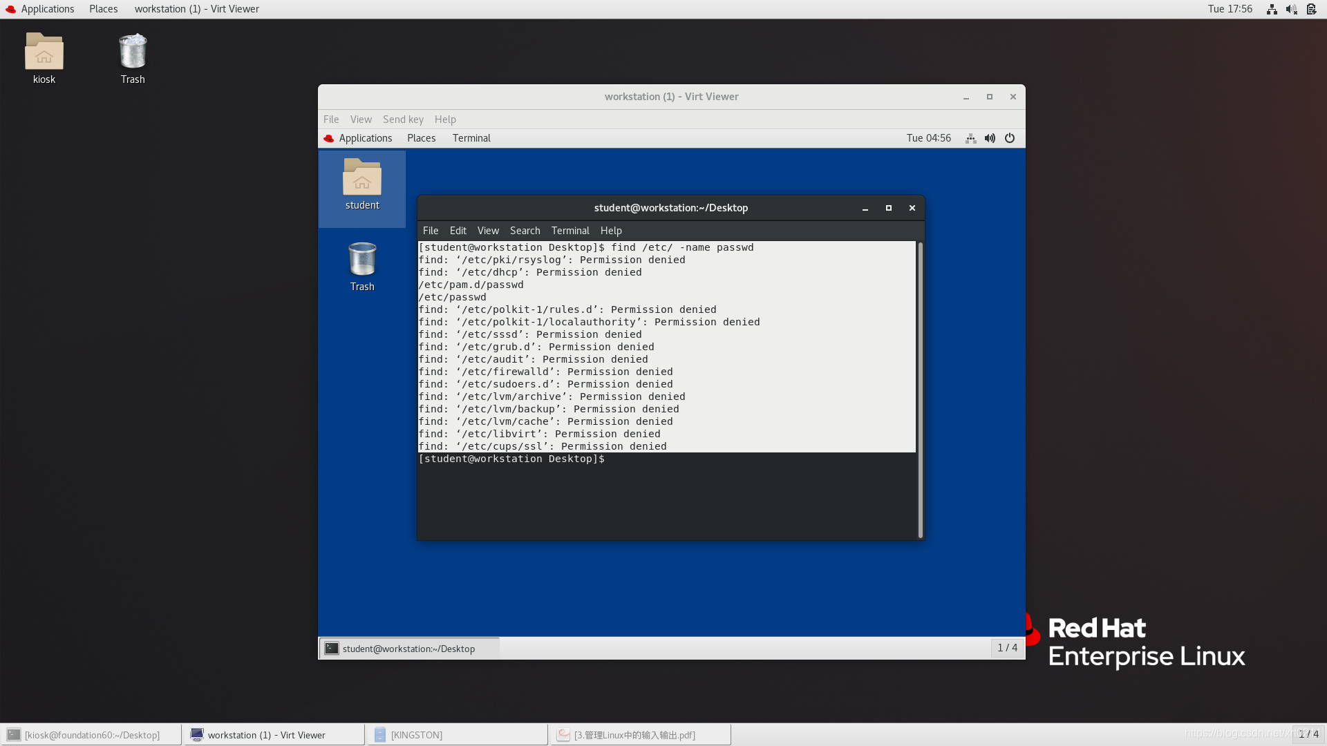Open the Send key menu in Virt Viewer
This screenshot has height=746, width=1327.
tap(403, 119)
